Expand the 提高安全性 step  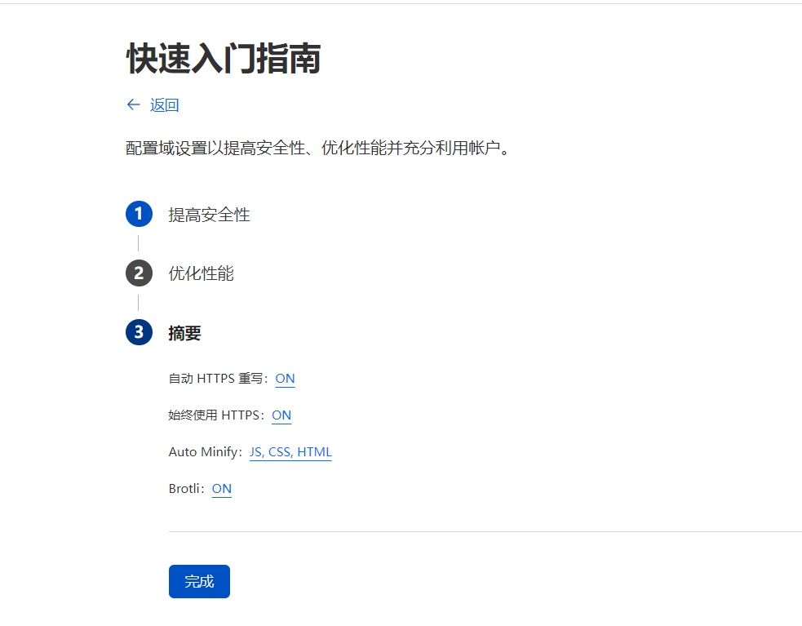(209, 215)
